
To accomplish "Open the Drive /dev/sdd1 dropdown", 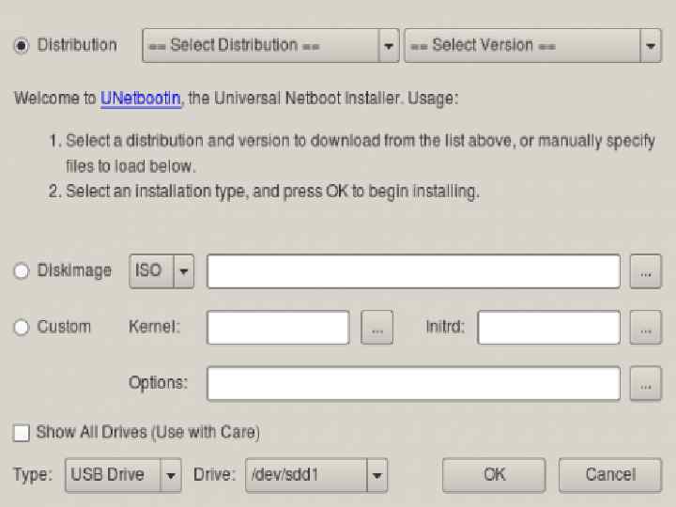I will click(316, 475).
